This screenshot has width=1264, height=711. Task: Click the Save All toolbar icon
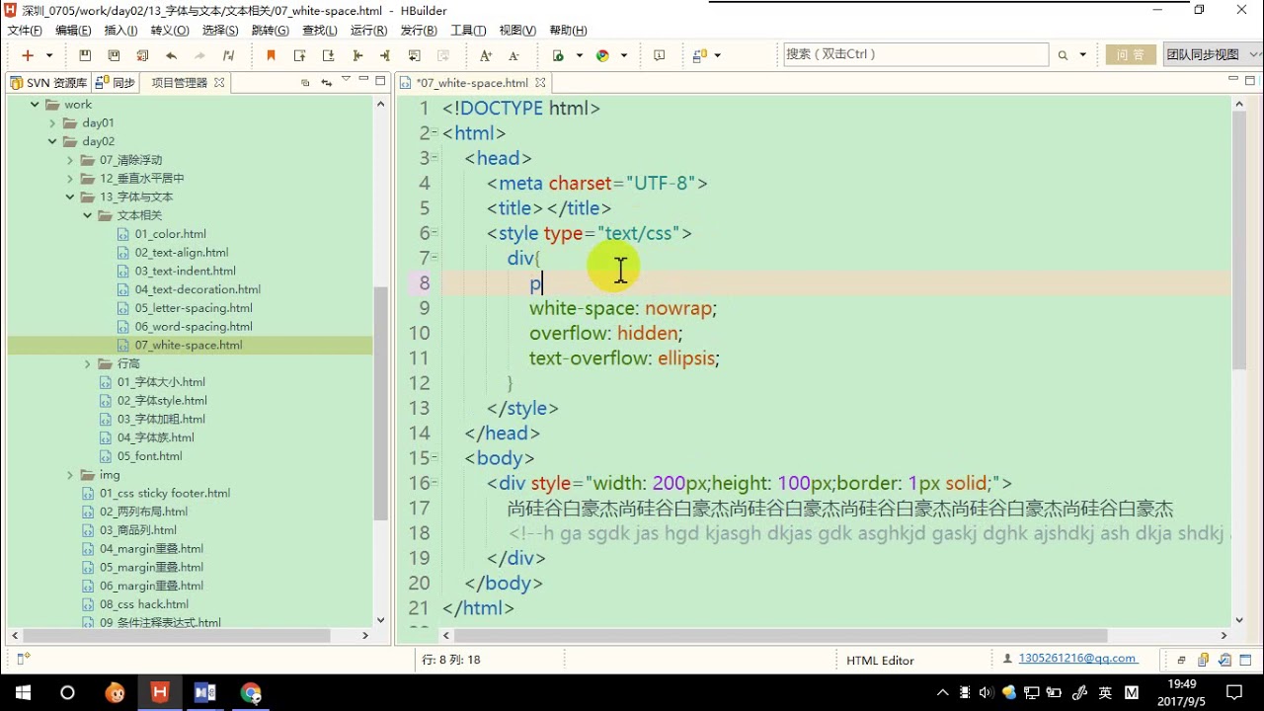[x=114, y=55]
